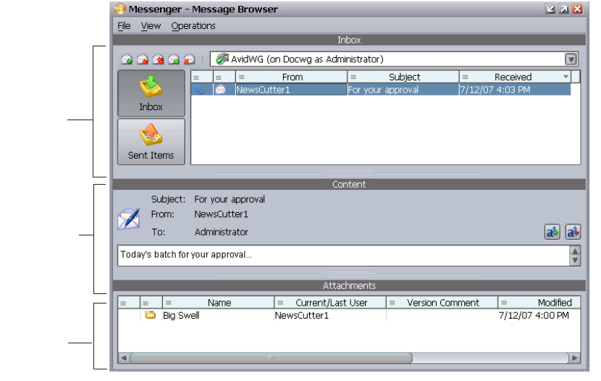This screenshot has width=601, height=381.
Task: Click the Reply All envelope icon
Action: [x=158, y=59]
